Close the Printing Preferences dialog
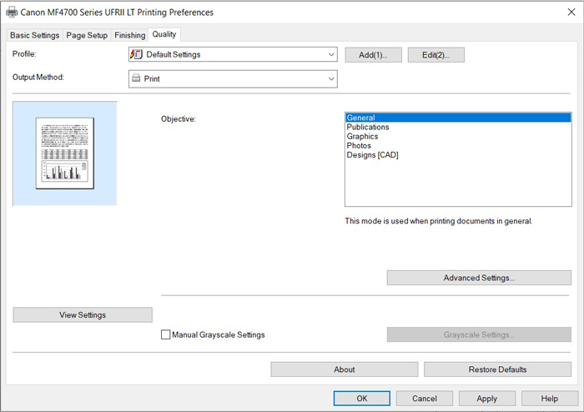 pos(571,12)
